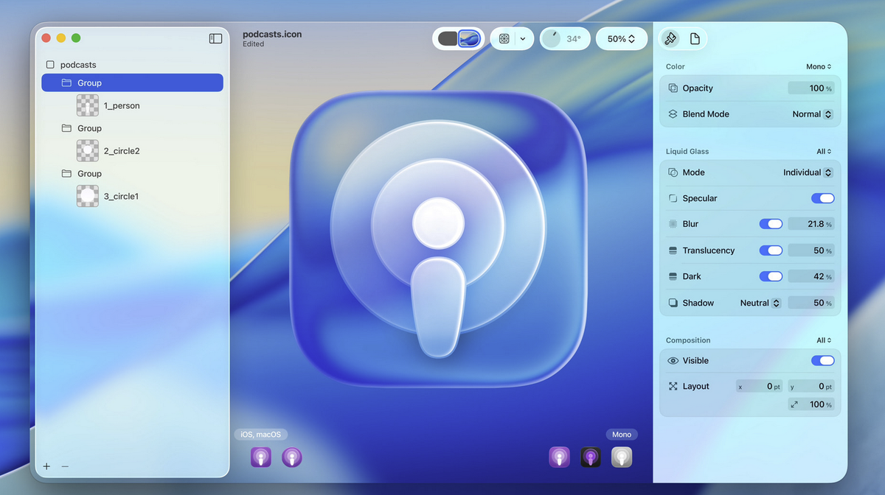Image resolution: width=885 pixels, height=495 pixels.
Task: Click the Mode icon in Liquid Glass
Action: pyautogui.click(x=673, y=172)
